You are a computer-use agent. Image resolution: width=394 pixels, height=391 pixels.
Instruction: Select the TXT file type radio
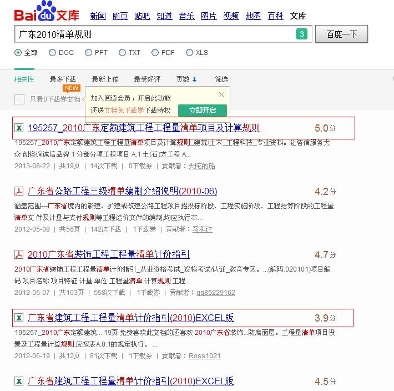click(x=123, y=53)
